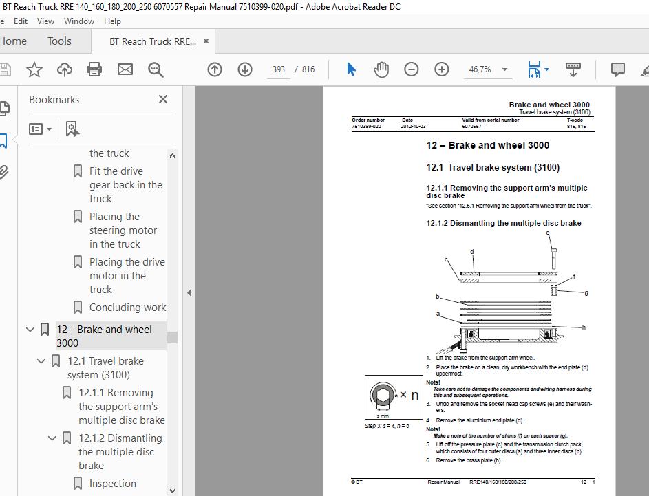Collapse the 12.1.2 Dismantling bookmark

pyautogui.click(x=52, y=438)
